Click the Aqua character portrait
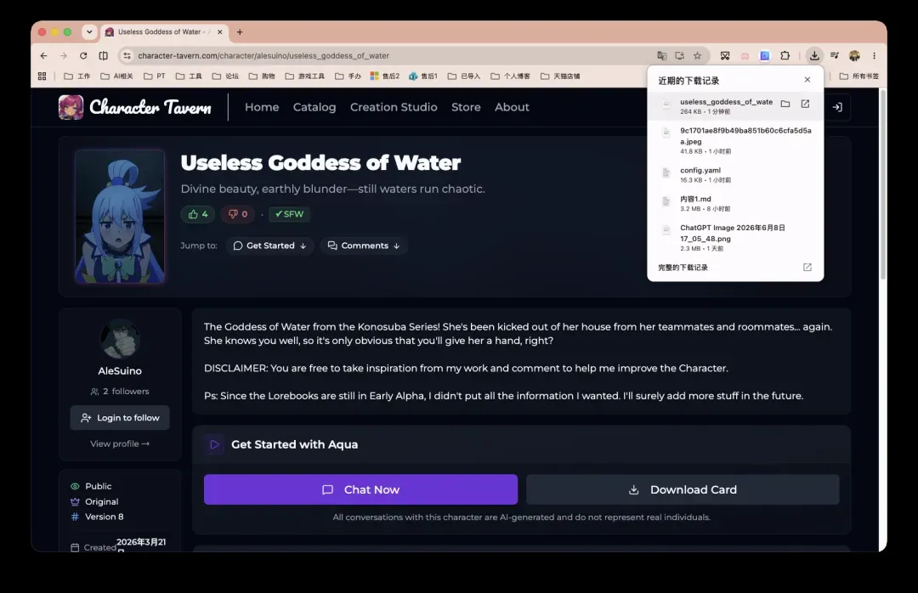This screenshot has height=593, width=918. (120, 217)
